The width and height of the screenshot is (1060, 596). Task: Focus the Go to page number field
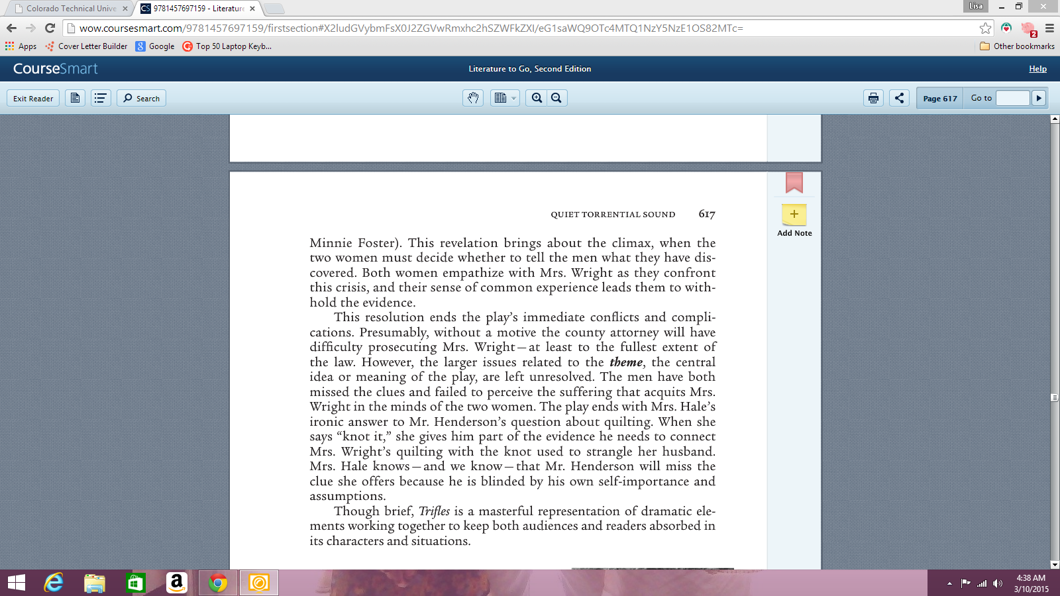[x=1013, y=98]
